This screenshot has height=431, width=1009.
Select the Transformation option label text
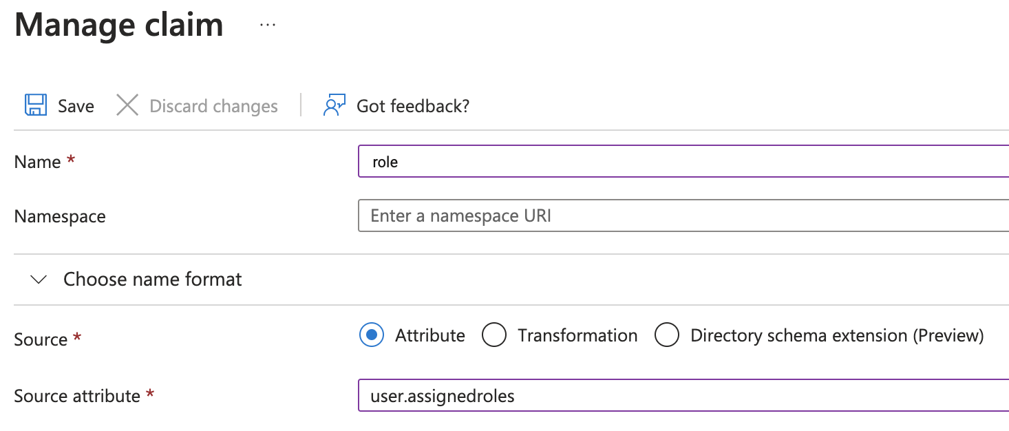tap(577, 335)
